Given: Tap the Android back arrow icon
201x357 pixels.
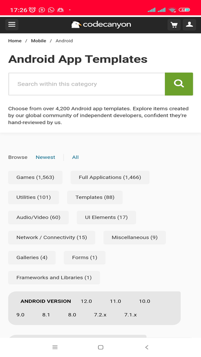Looking at the screenshot, I should click(147, 347).
